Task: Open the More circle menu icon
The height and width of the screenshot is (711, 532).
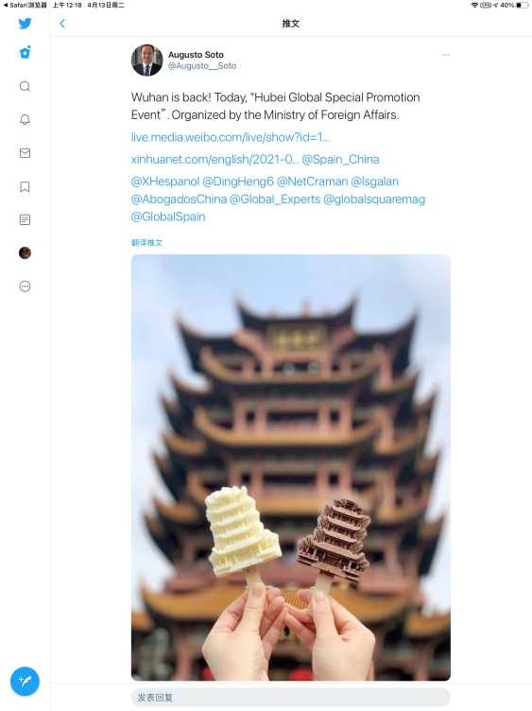Action: [x=25, y=286]
